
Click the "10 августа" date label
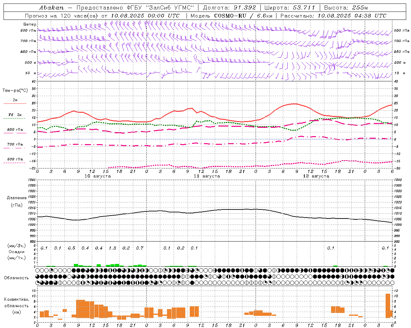click(x=98, y=176)
